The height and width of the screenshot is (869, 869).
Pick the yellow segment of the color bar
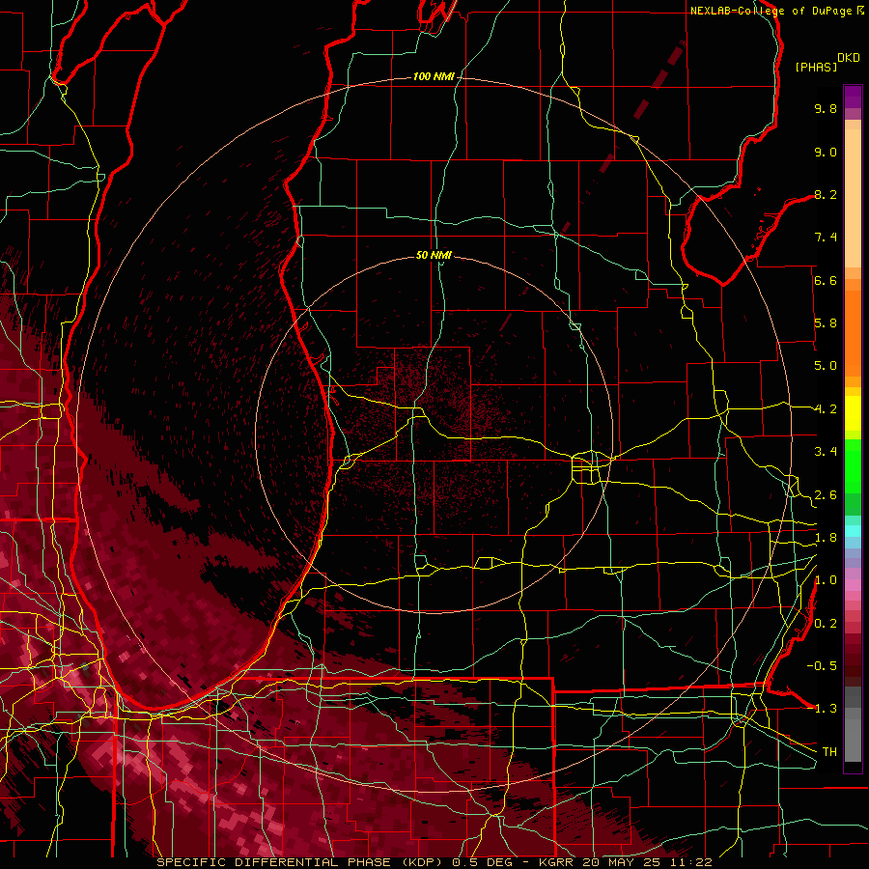(x=853, y=413)
